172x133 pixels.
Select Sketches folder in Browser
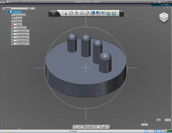[18, 21]
